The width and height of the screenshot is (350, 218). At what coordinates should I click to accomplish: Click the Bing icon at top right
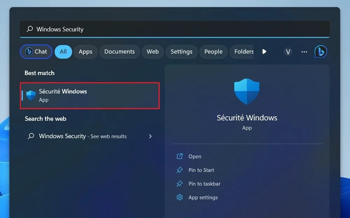[321, 51]
